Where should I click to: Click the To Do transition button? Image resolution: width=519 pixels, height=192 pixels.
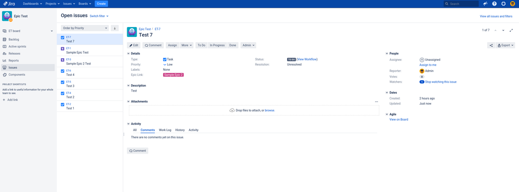click(201, 45)
